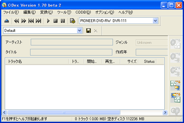Image resolution: width=184 pixels, height=123 pixels.
Task: Click the rewind playback icon
Action: pos(16,21)
